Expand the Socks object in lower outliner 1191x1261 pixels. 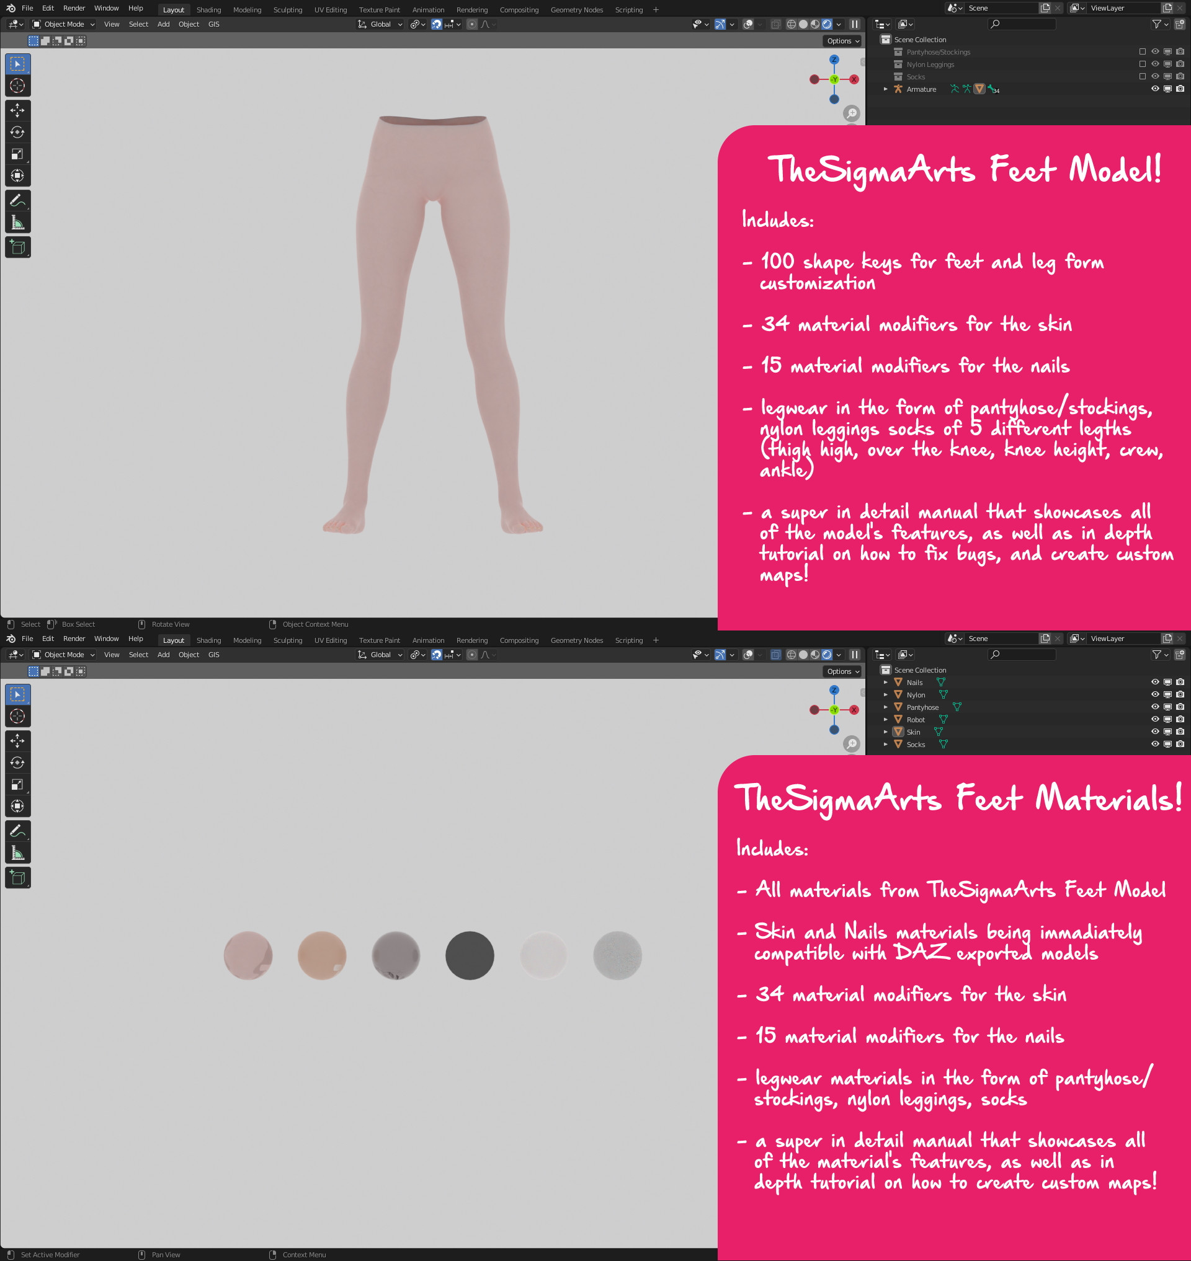pyautogui.click(x=886, y=744)
